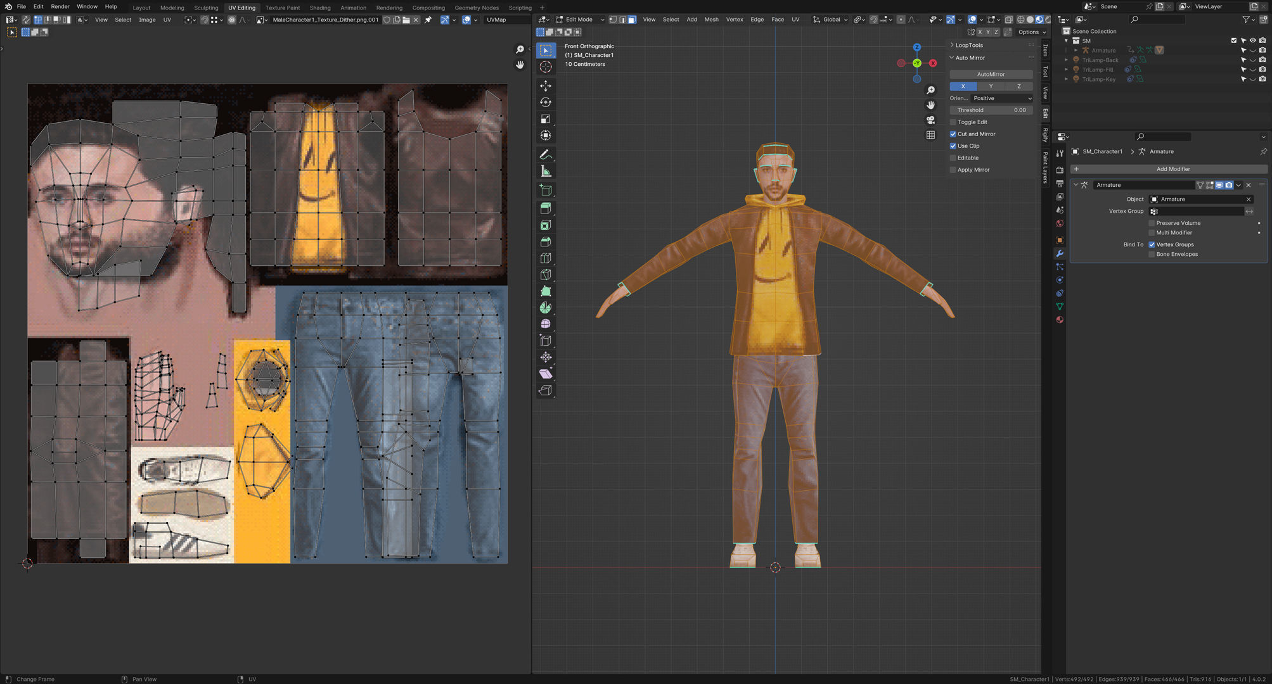Enable the Toggle Edit checkbox
Image resolution: width=1272 pixels, height=684 pixels.
(953, 122)
